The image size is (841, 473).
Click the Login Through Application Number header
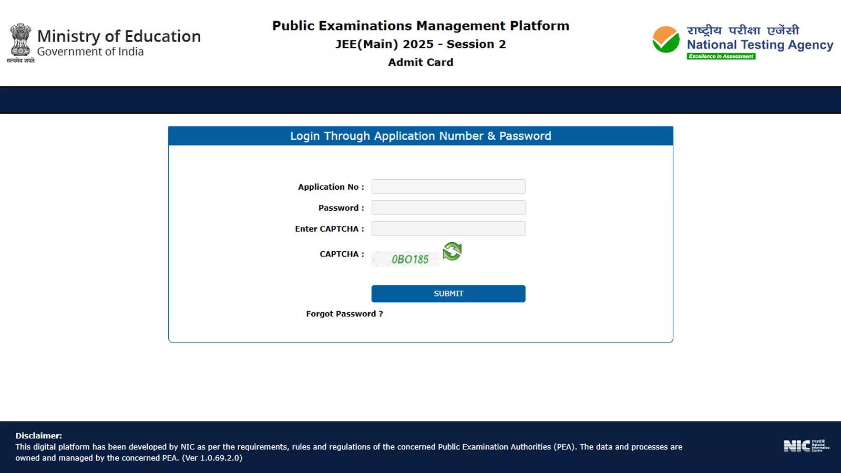point(420,136)
